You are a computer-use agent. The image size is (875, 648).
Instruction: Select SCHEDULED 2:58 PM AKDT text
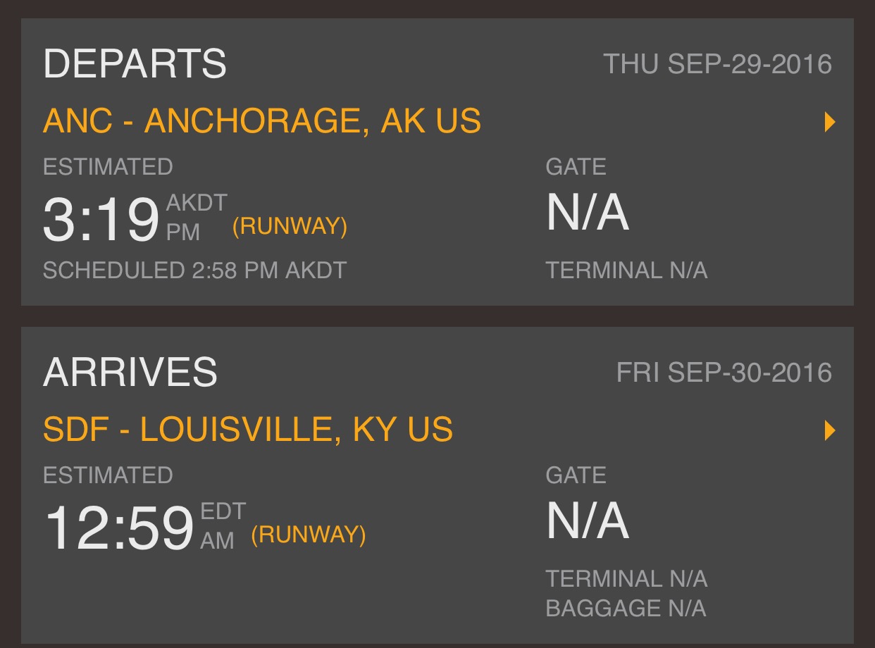195,270
